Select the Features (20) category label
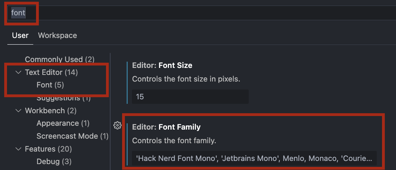Screen dimensions: 396x170 [x=49, y=149]
